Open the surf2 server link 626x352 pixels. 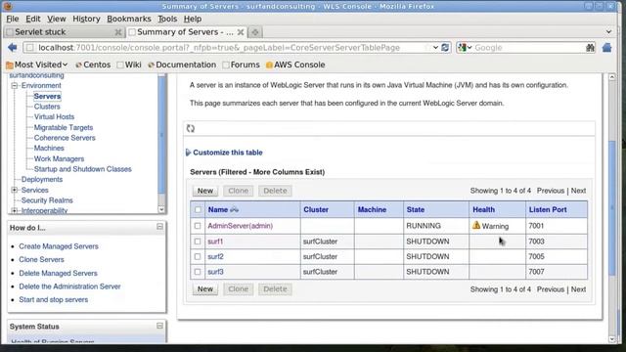pos(215,256)
